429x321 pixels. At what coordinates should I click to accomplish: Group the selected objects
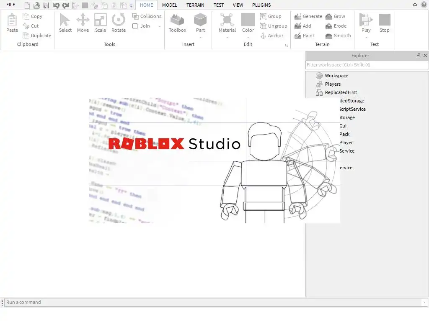coord(271,16)
